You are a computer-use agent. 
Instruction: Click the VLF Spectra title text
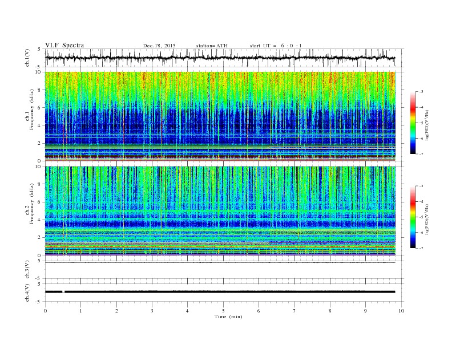pos(64,45)
